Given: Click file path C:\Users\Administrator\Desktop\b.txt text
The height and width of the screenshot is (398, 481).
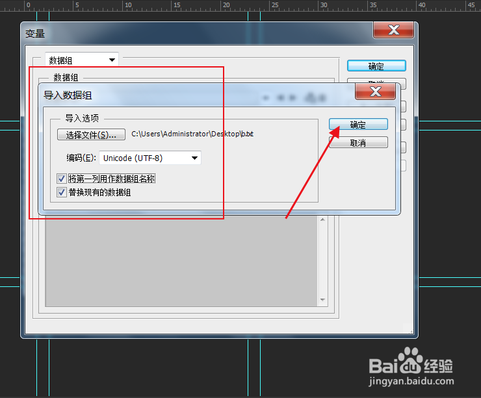Looking at the screenshot, I should pyautogui.click(x=192, y=134).
